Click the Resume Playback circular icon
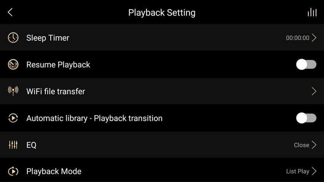This screenshot has width=324, height=182. click(x=13, y=64)
